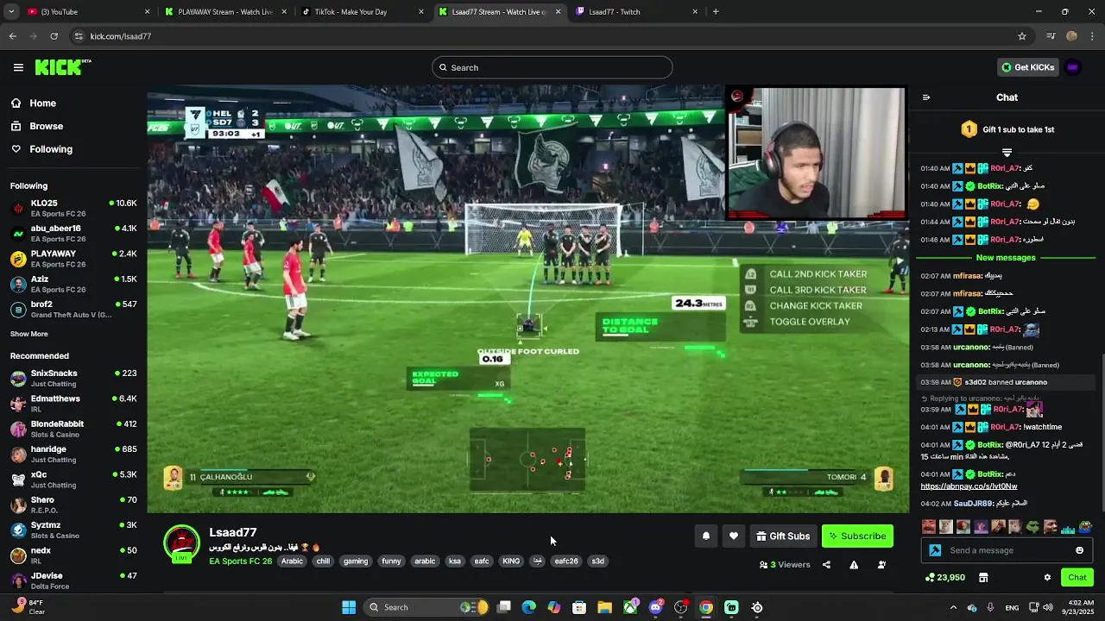Open File Explorer from the taskbar
1105x621 pixels.
(605, 607)
